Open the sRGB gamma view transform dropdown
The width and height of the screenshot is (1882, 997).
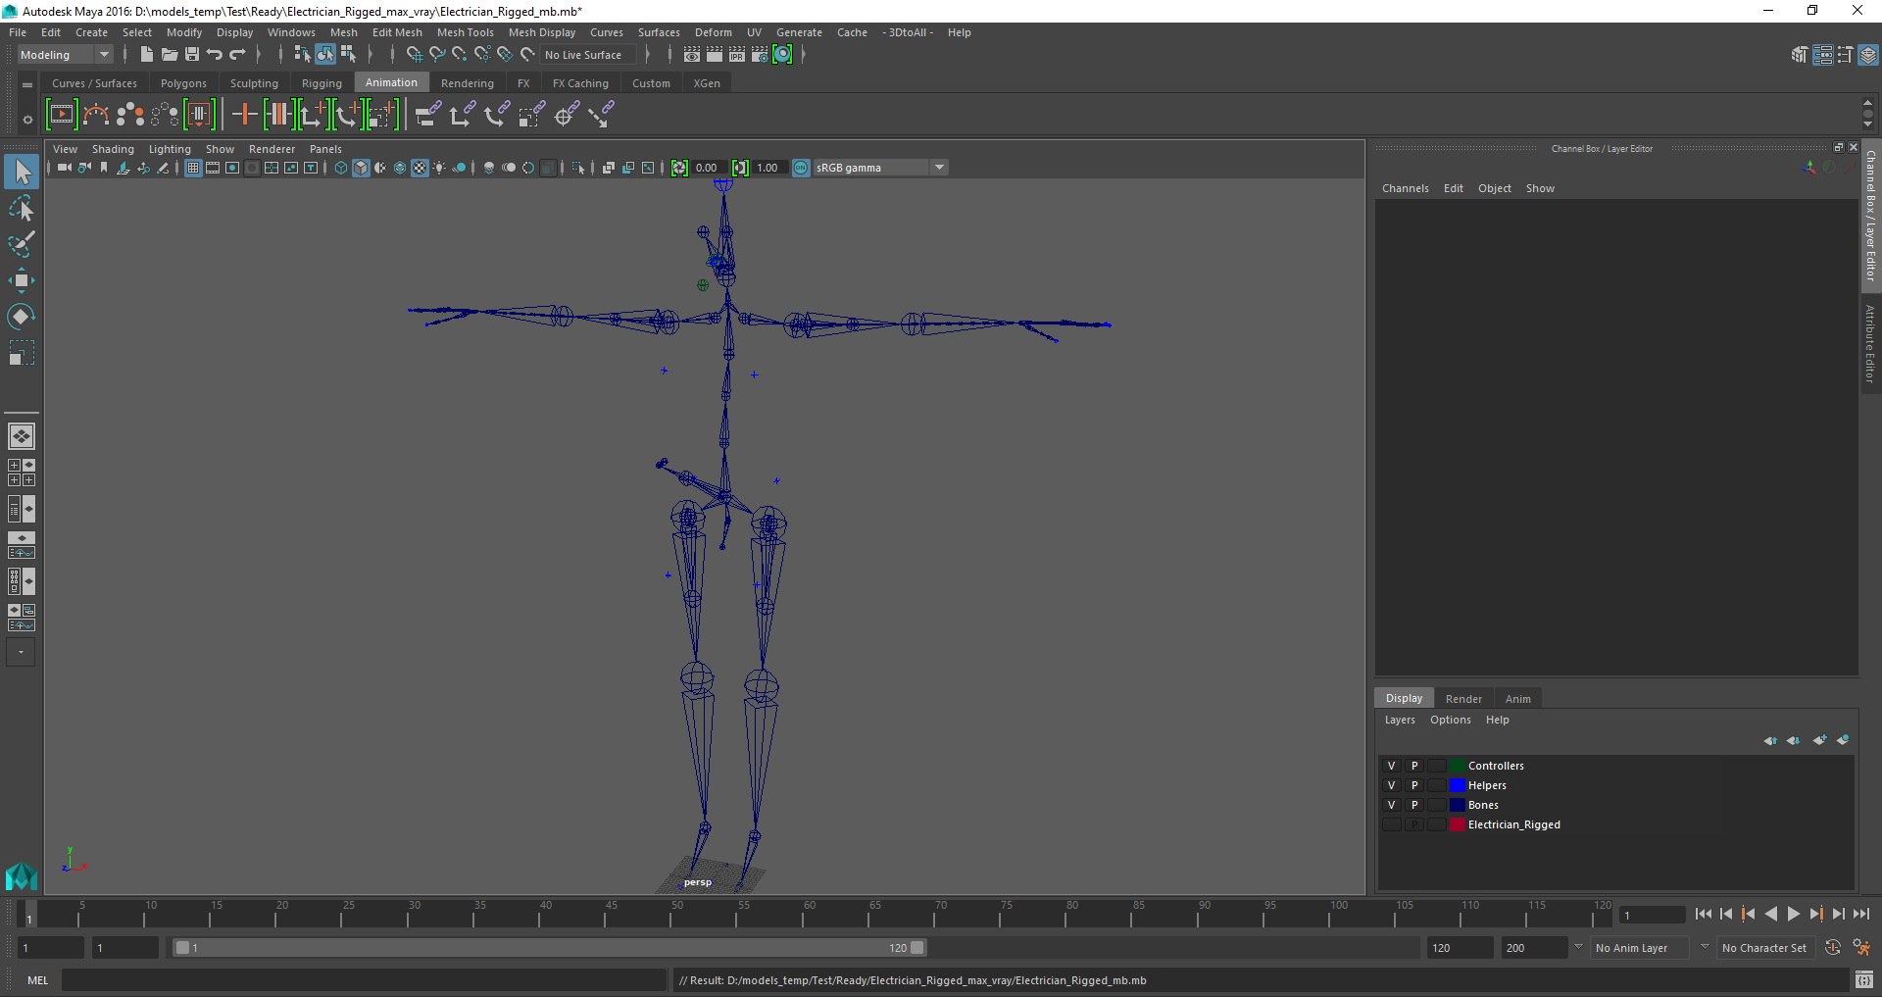tap(880, 168)
